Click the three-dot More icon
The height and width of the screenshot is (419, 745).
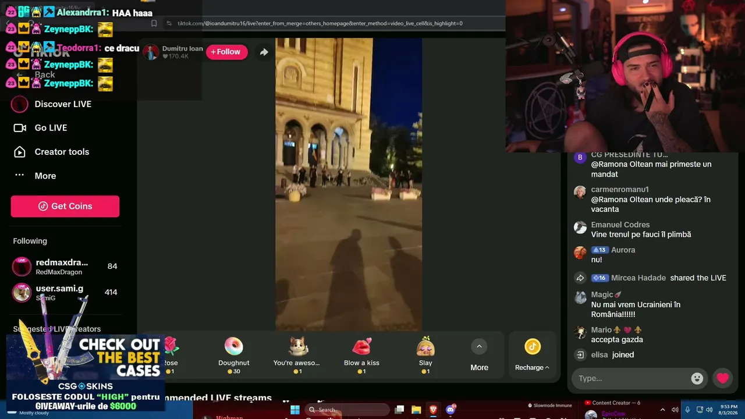[x=20, y=175]
